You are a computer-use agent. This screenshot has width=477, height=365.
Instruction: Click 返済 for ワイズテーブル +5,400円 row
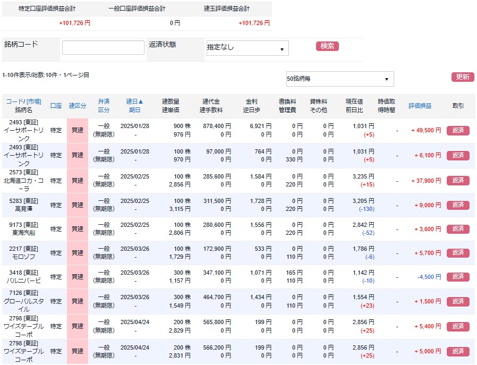point(458,326)
